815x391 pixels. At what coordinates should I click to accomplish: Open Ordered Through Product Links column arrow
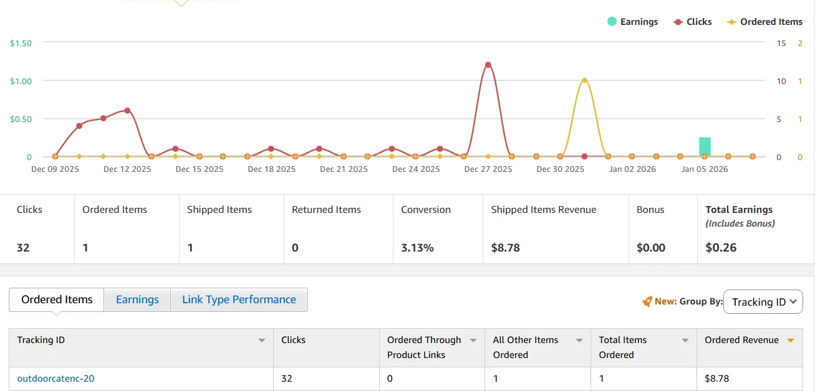pos(473,341)
